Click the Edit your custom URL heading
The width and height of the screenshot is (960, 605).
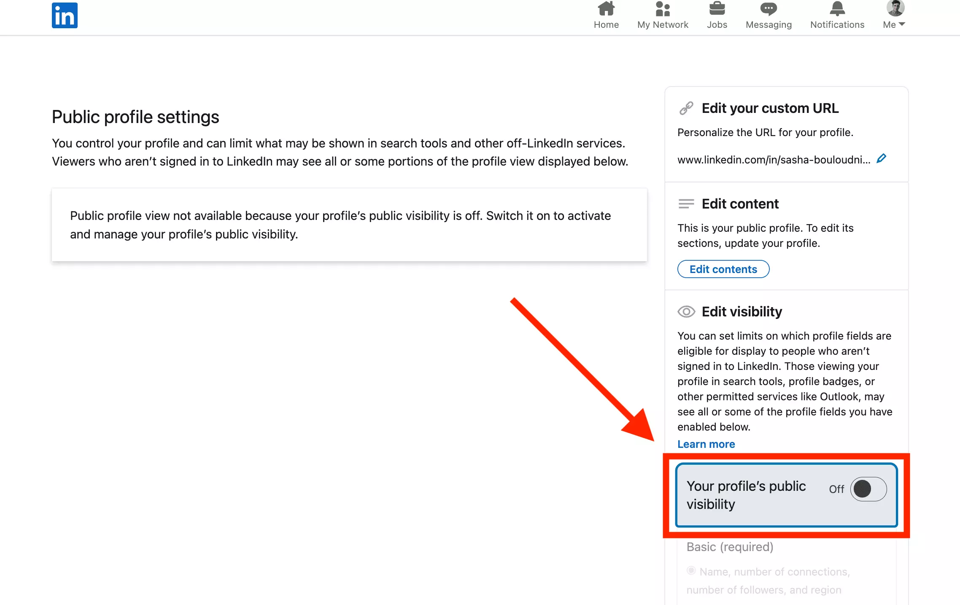click(770, 108)
